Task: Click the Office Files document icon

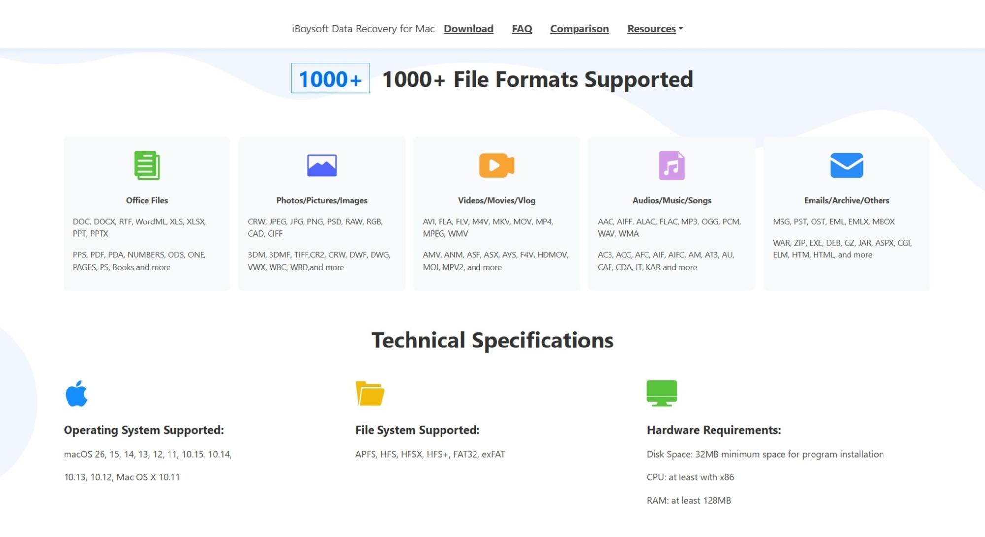Action: 146,166
